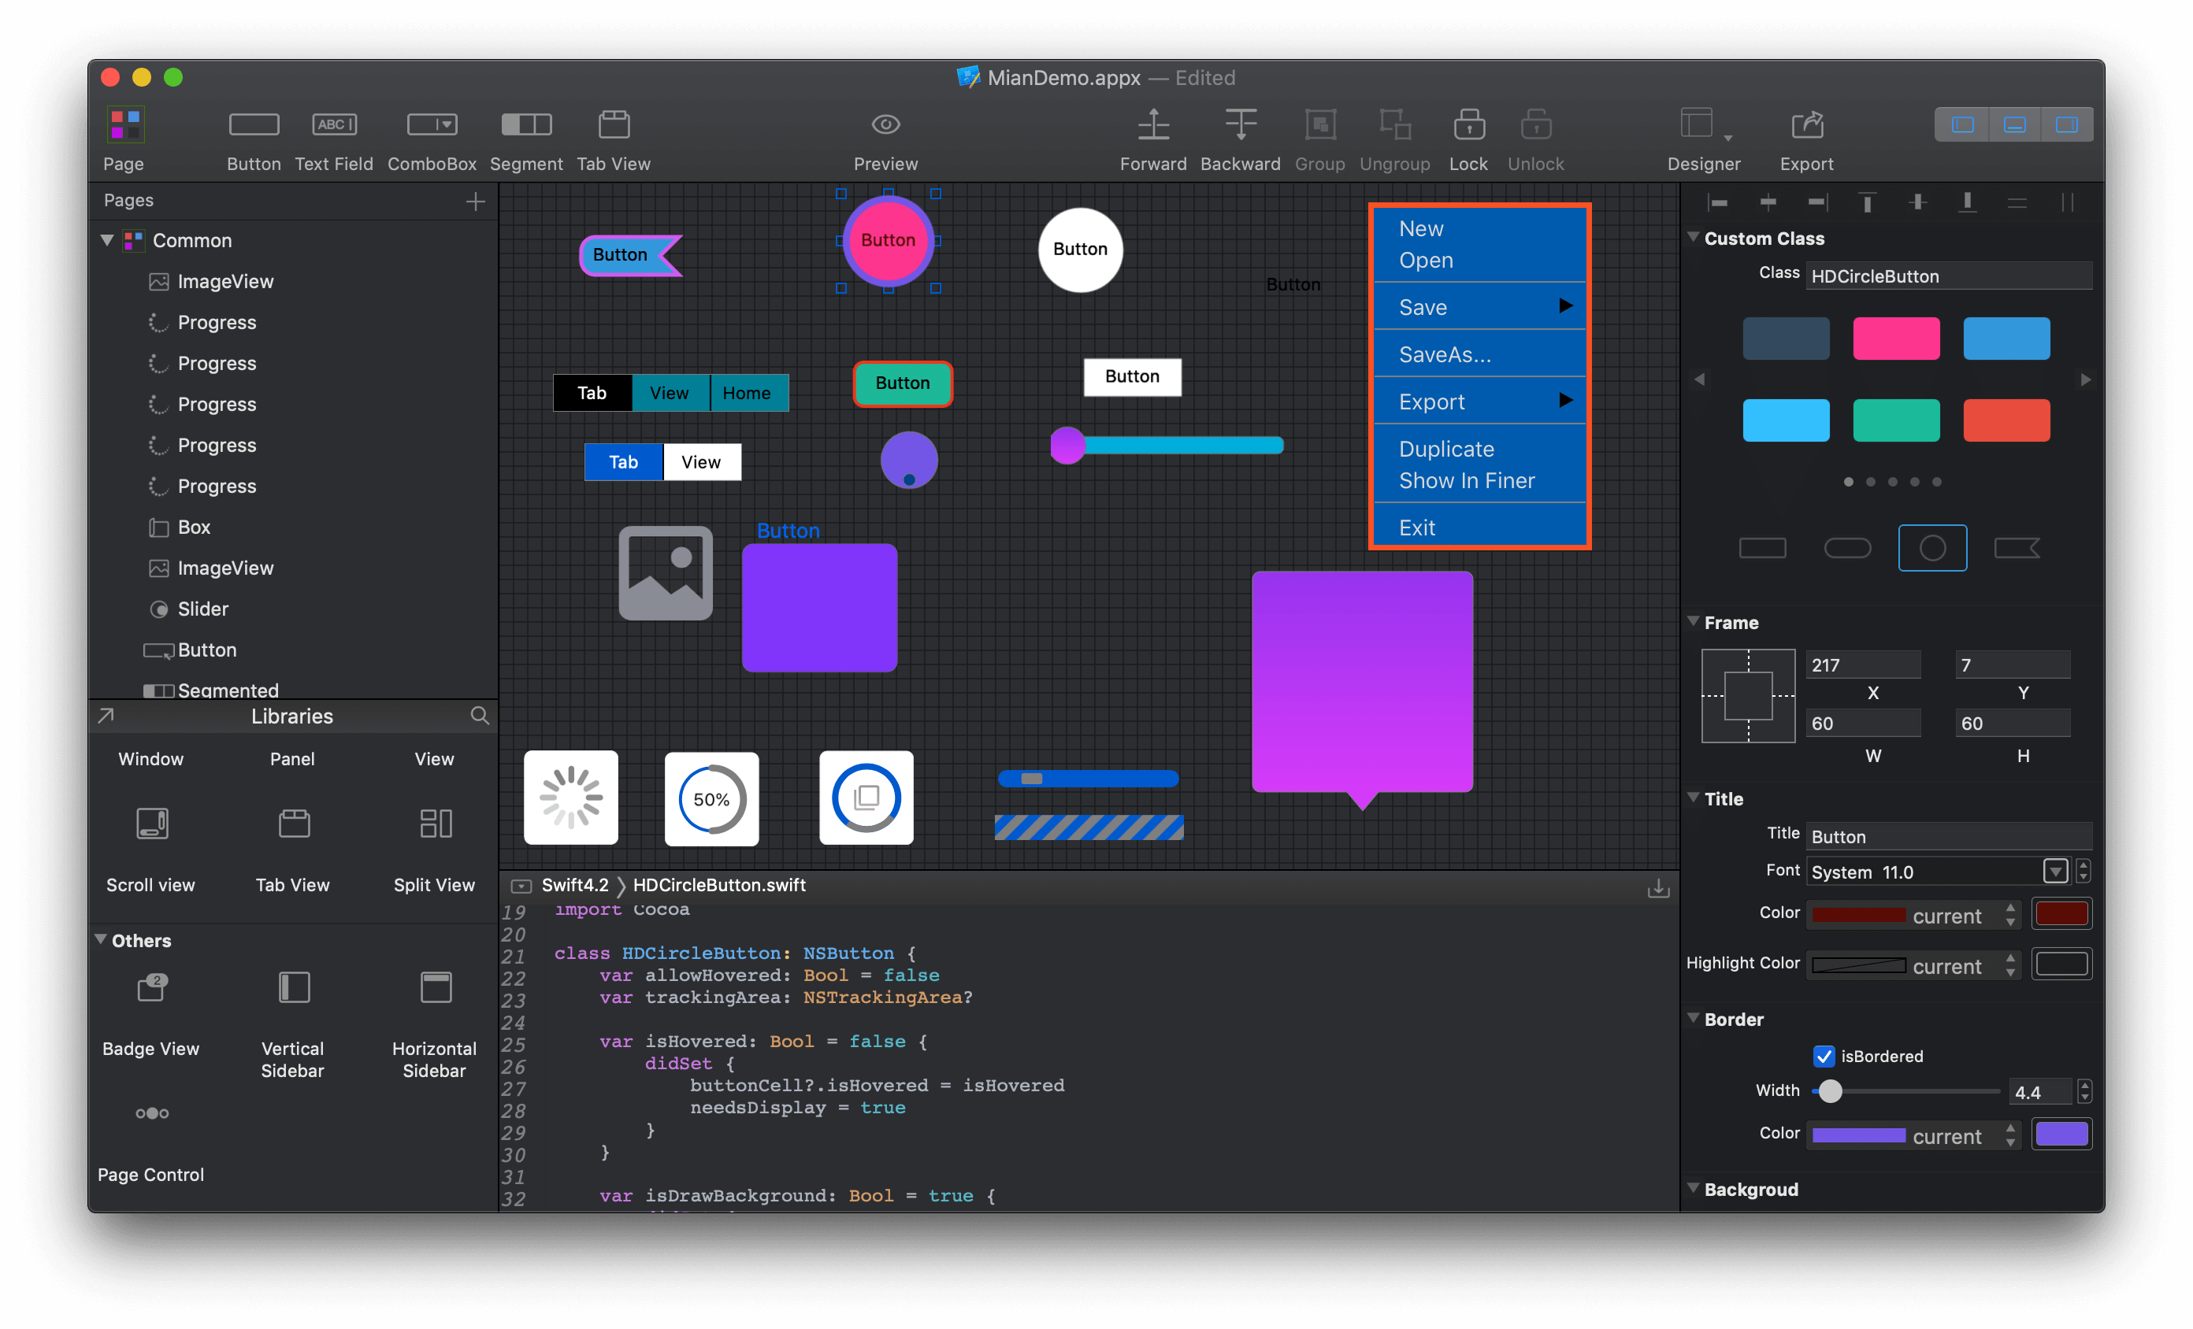Insert a Tab View from the toolbar

pos(613,124)
